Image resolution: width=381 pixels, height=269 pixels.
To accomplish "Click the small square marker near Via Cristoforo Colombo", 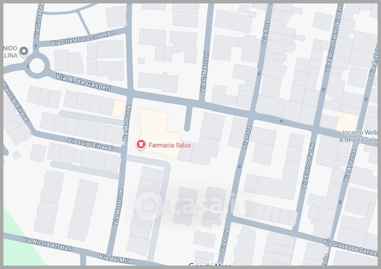I will (x=141, y=61).
